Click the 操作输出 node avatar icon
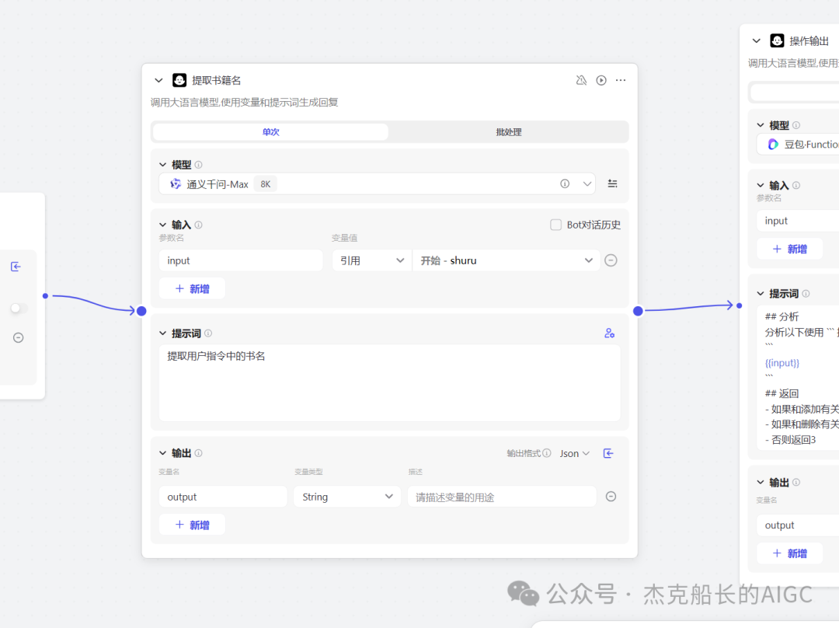The height and width of the screenshot is (628, 839). click(x=777, y=40)
